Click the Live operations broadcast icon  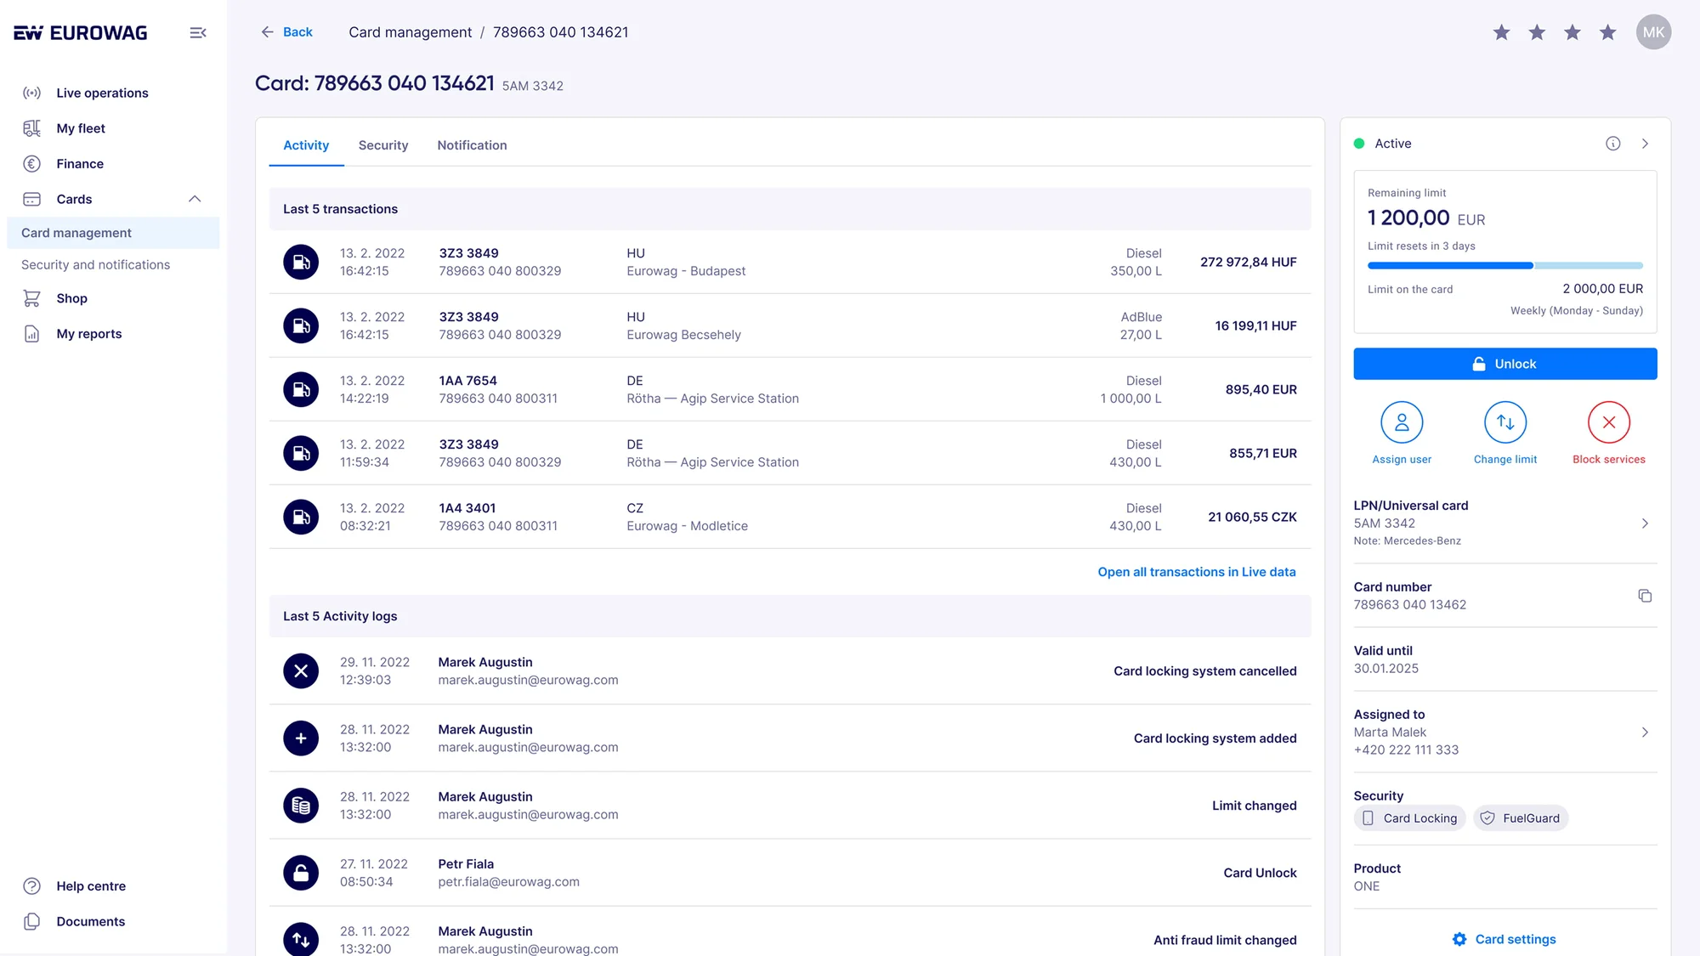(31, 93)
